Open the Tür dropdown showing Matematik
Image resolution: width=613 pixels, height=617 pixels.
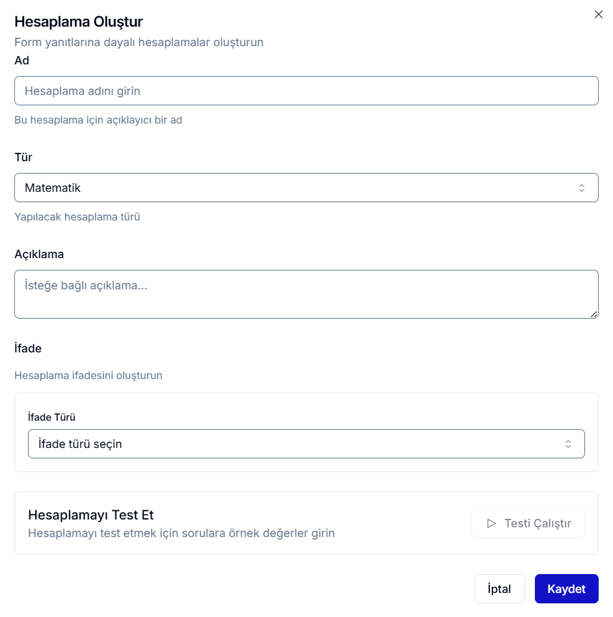point(306,188)
